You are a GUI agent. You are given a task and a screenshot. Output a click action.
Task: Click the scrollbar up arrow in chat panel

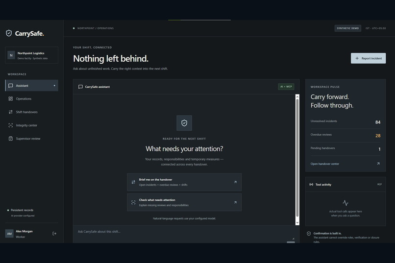297,96
